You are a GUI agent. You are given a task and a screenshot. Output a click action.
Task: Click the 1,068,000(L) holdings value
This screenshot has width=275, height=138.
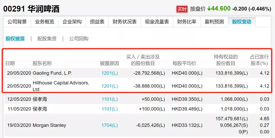coord(234,99)
